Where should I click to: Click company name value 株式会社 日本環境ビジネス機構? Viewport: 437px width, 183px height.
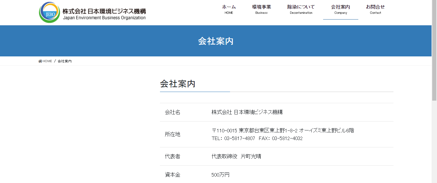click(x=247, y=112)
